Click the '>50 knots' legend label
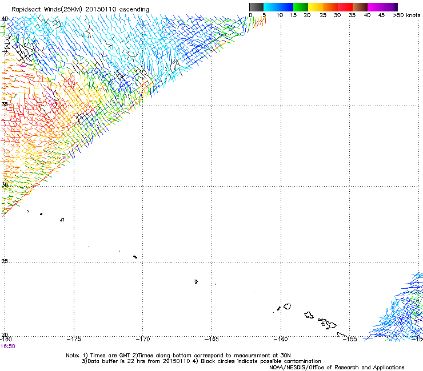423x371 pixels. tap(406, 15)
